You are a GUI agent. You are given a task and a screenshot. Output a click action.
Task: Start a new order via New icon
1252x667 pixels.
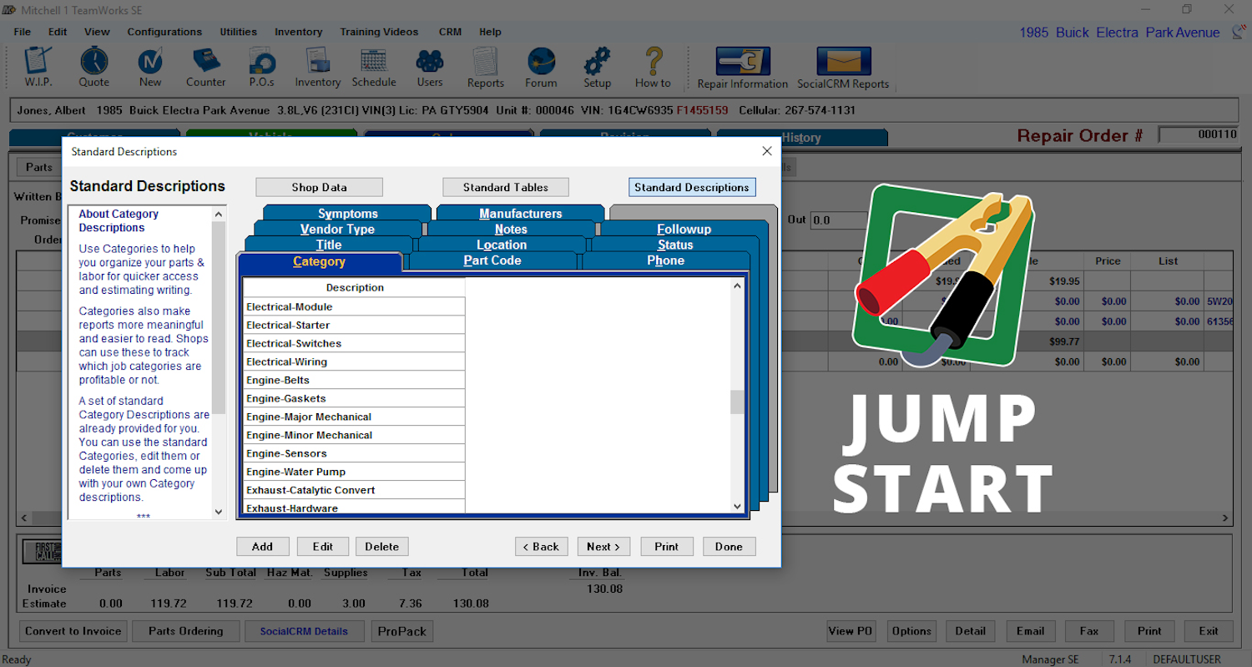pos(149,67)
